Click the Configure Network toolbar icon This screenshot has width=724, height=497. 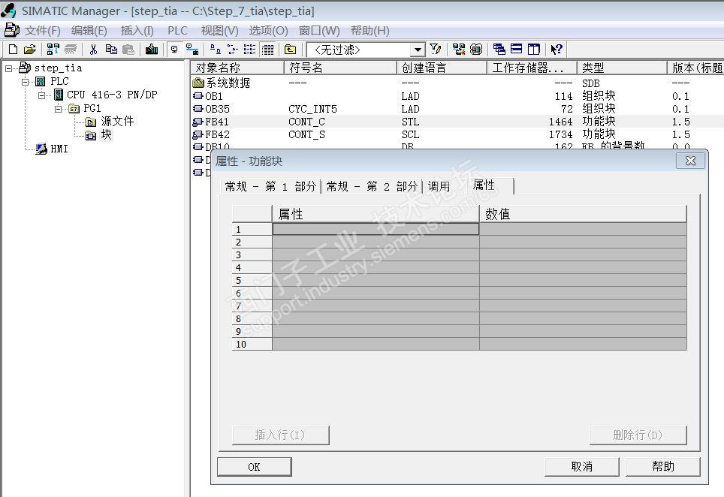pos(458,50)
